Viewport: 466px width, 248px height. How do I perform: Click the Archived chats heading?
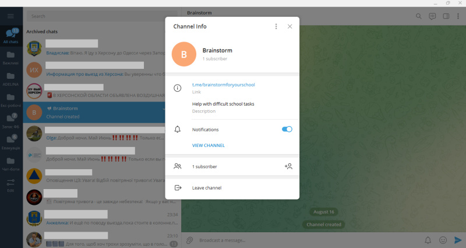coord(42,32)
